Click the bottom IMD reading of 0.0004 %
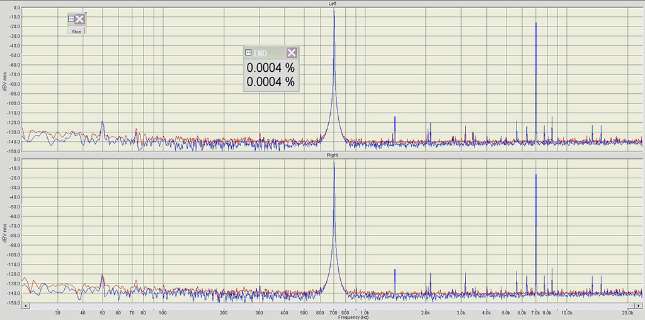 270,81
